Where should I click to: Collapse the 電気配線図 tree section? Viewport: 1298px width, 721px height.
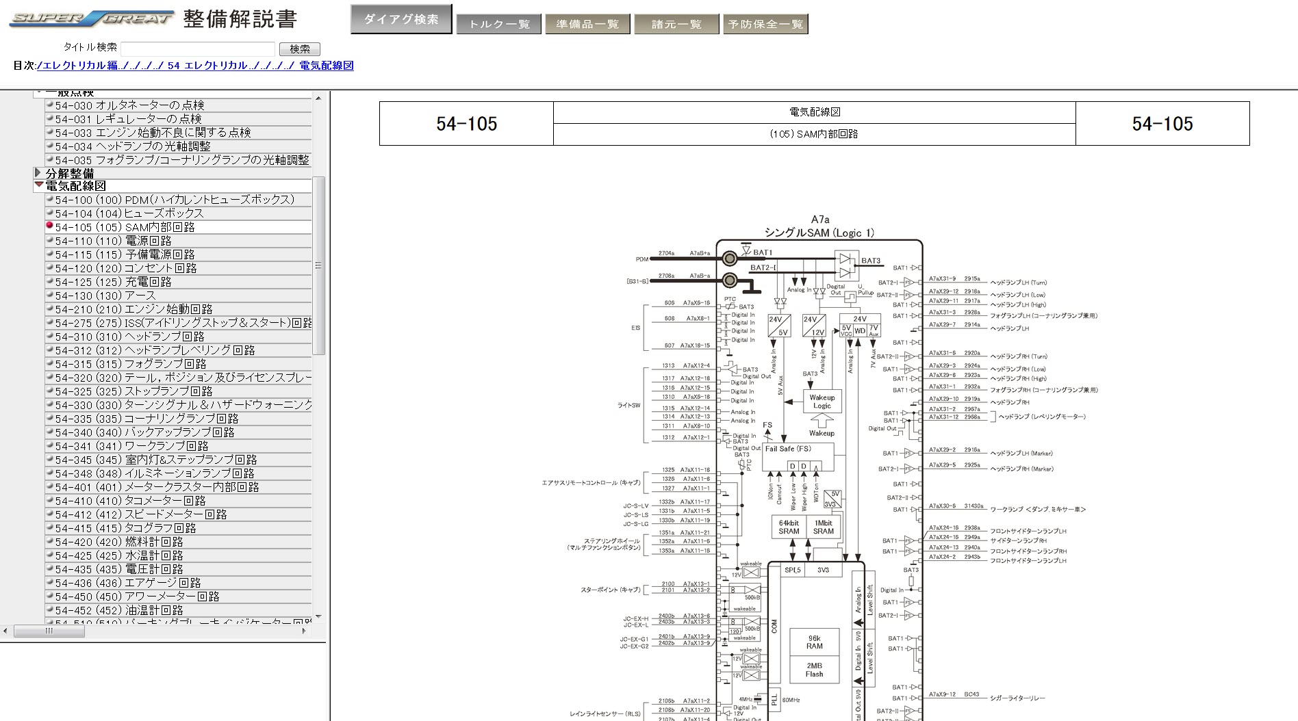(38, 185)
